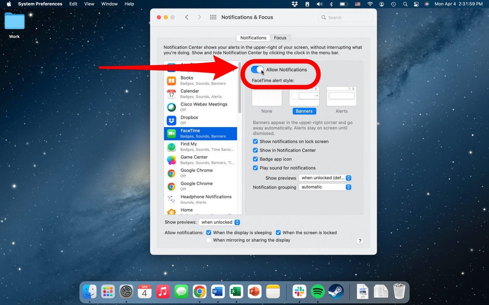Select Cisco Webex Meetings in the list
This screenshot has height=305, width=489.
coord(201,107)
